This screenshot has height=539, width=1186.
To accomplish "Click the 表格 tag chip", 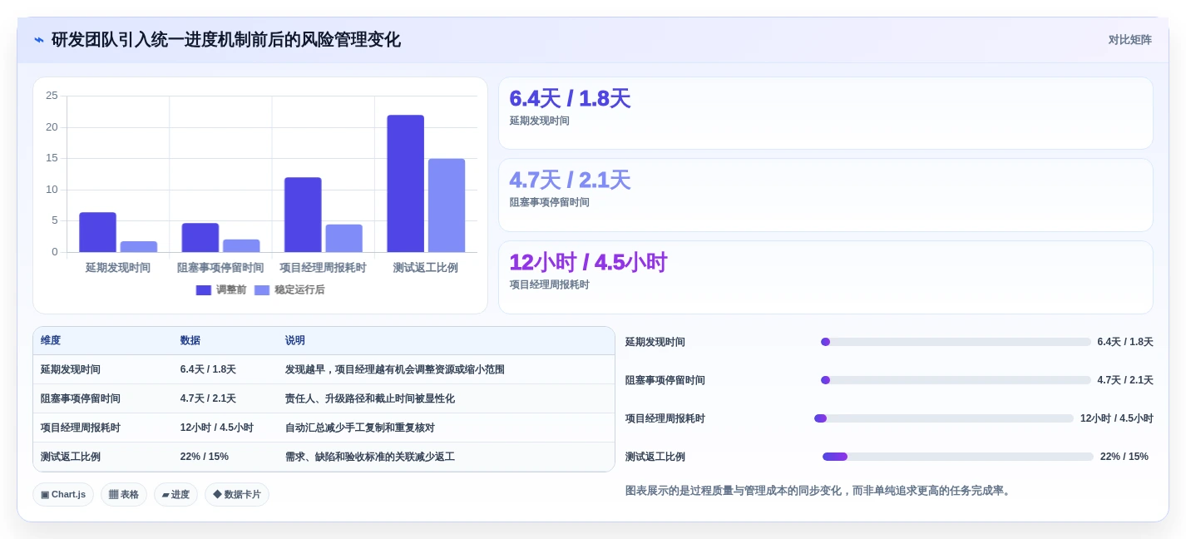I will [x=124, y=494].
